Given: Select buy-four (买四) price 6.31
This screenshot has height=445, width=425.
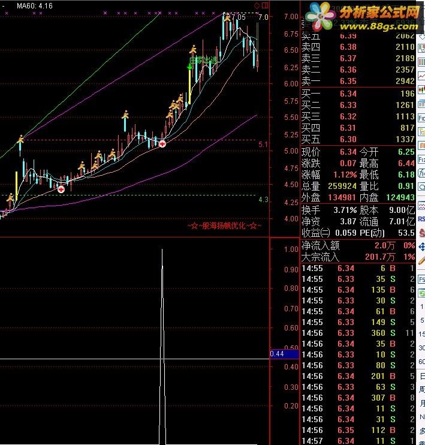Looking at the screenshot, I should (x=348, y=128).
